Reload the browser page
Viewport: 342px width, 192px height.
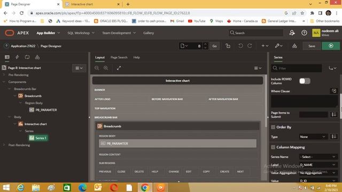point(21,13)
